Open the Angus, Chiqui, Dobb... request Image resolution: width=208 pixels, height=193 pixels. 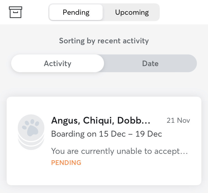point(104,141)
